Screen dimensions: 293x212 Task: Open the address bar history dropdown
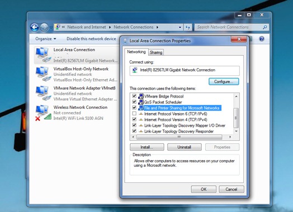click(180, 27)
